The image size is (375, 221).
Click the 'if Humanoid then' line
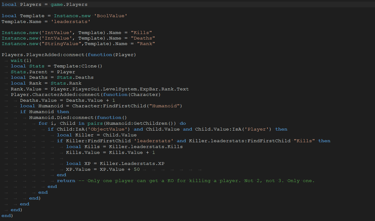45,112
